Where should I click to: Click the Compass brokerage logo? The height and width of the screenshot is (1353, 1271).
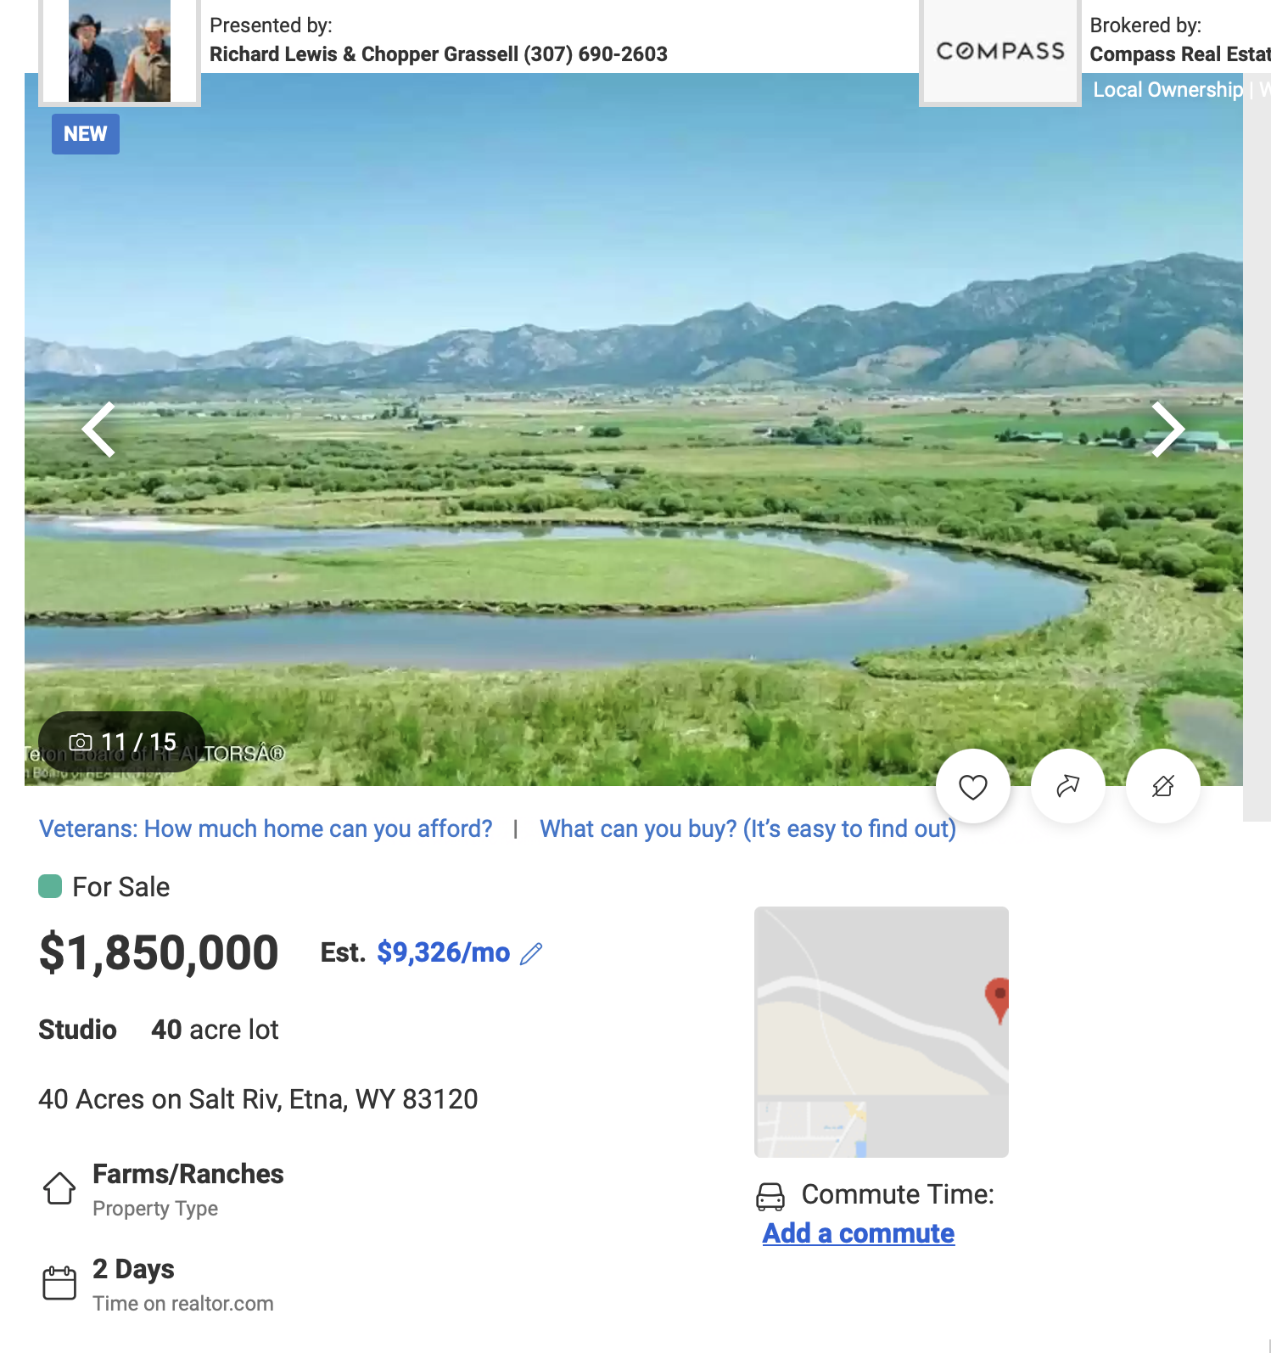1000,51
